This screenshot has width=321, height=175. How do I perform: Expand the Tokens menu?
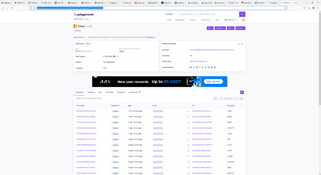[193, 20]
